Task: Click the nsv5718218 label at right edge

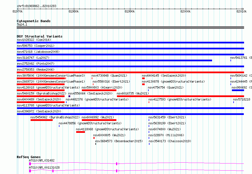Action: click(x=242, y=99)
